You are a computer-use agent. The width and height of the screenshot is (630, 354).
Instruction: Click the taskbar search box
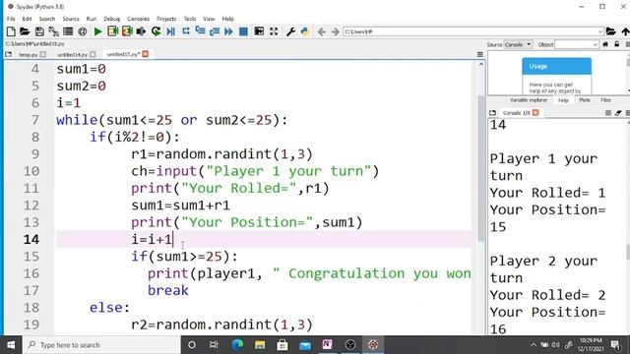point(101,345)
